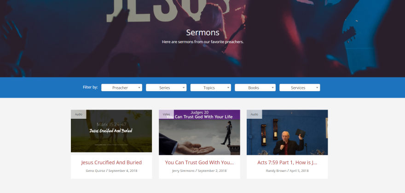The width and height of the screenshot is (405, 193).
Task: Open Jesus Crucified And Buried sermon title
Action: coord(111,162)
